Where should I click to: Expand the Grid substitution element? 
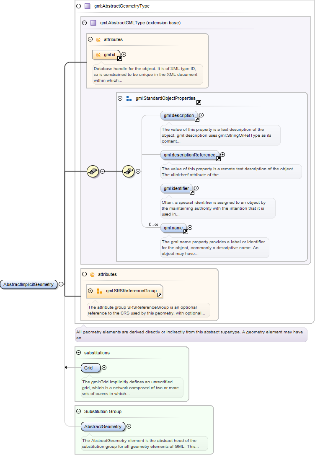pyautogui.click(x=104, y=368)
